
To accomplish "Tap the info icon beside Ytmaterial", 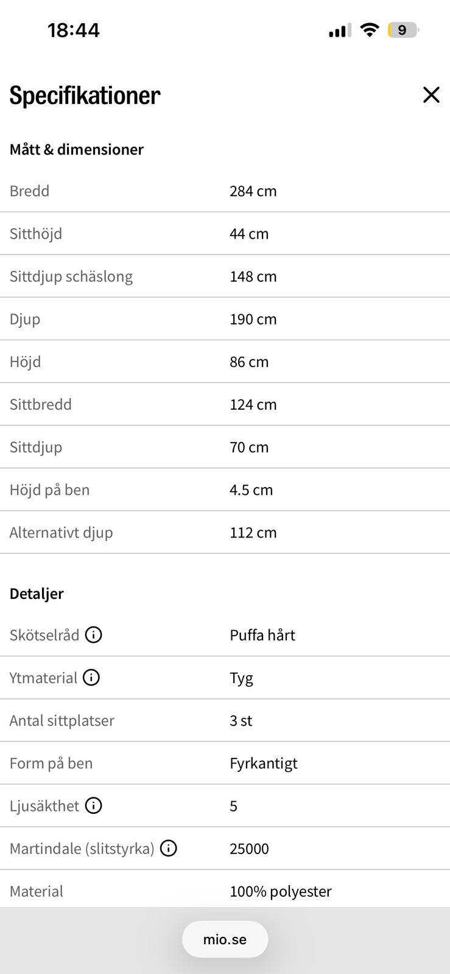I will click(x=91, y=678).
